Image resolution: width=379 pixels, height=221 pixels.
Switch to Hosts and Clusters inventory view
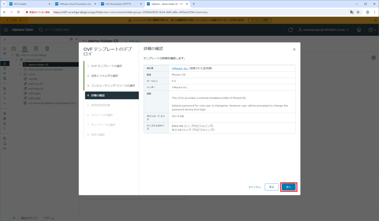point(14,48)
